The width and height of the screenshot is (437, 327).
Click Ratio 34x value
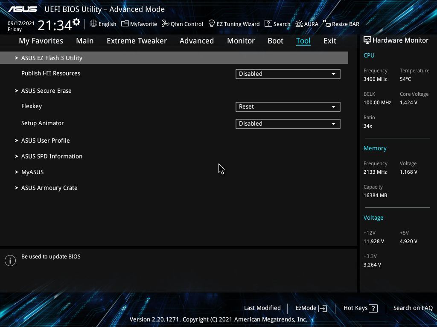point(367,126)
